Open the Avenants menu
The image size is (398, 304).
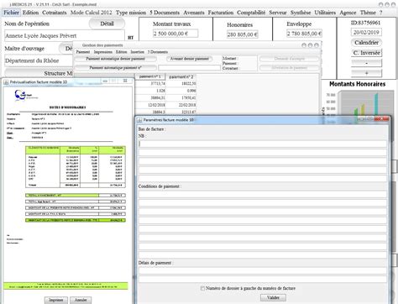(194, 13)
